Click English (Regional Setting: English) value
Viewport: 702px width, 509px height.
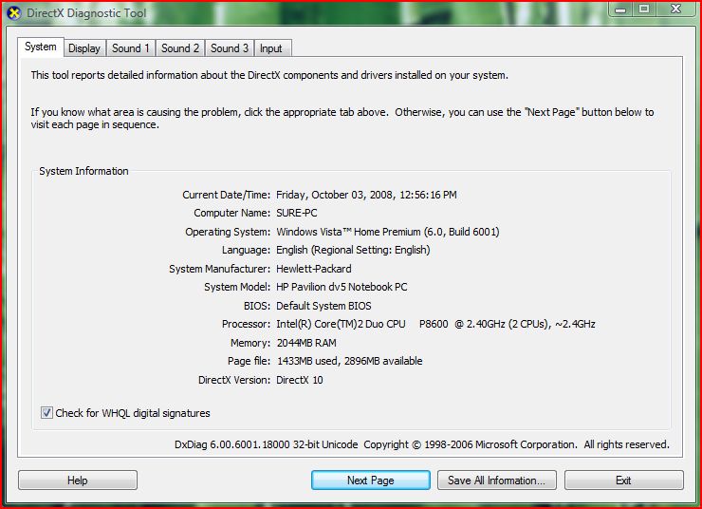pyautogui.click(x=353, y=250)
